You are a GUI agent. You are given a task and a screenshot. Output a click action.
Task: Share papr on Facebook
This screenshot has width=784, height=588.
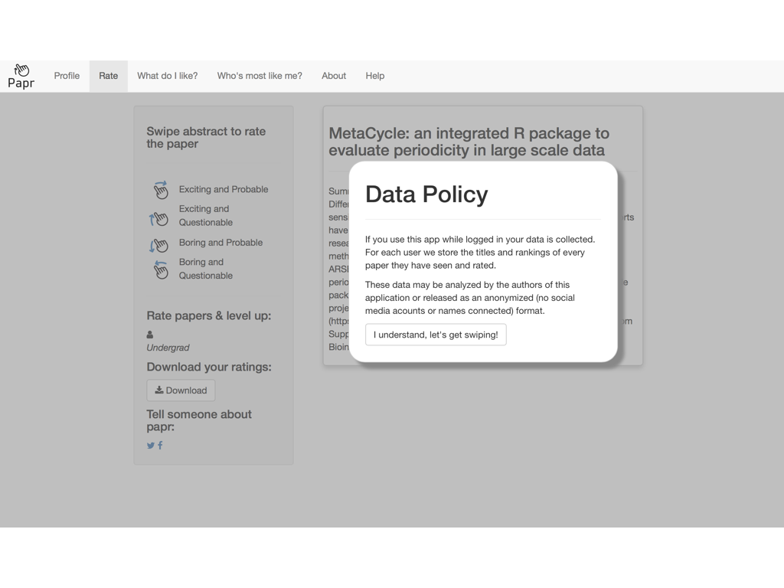[x=160, y=446]
